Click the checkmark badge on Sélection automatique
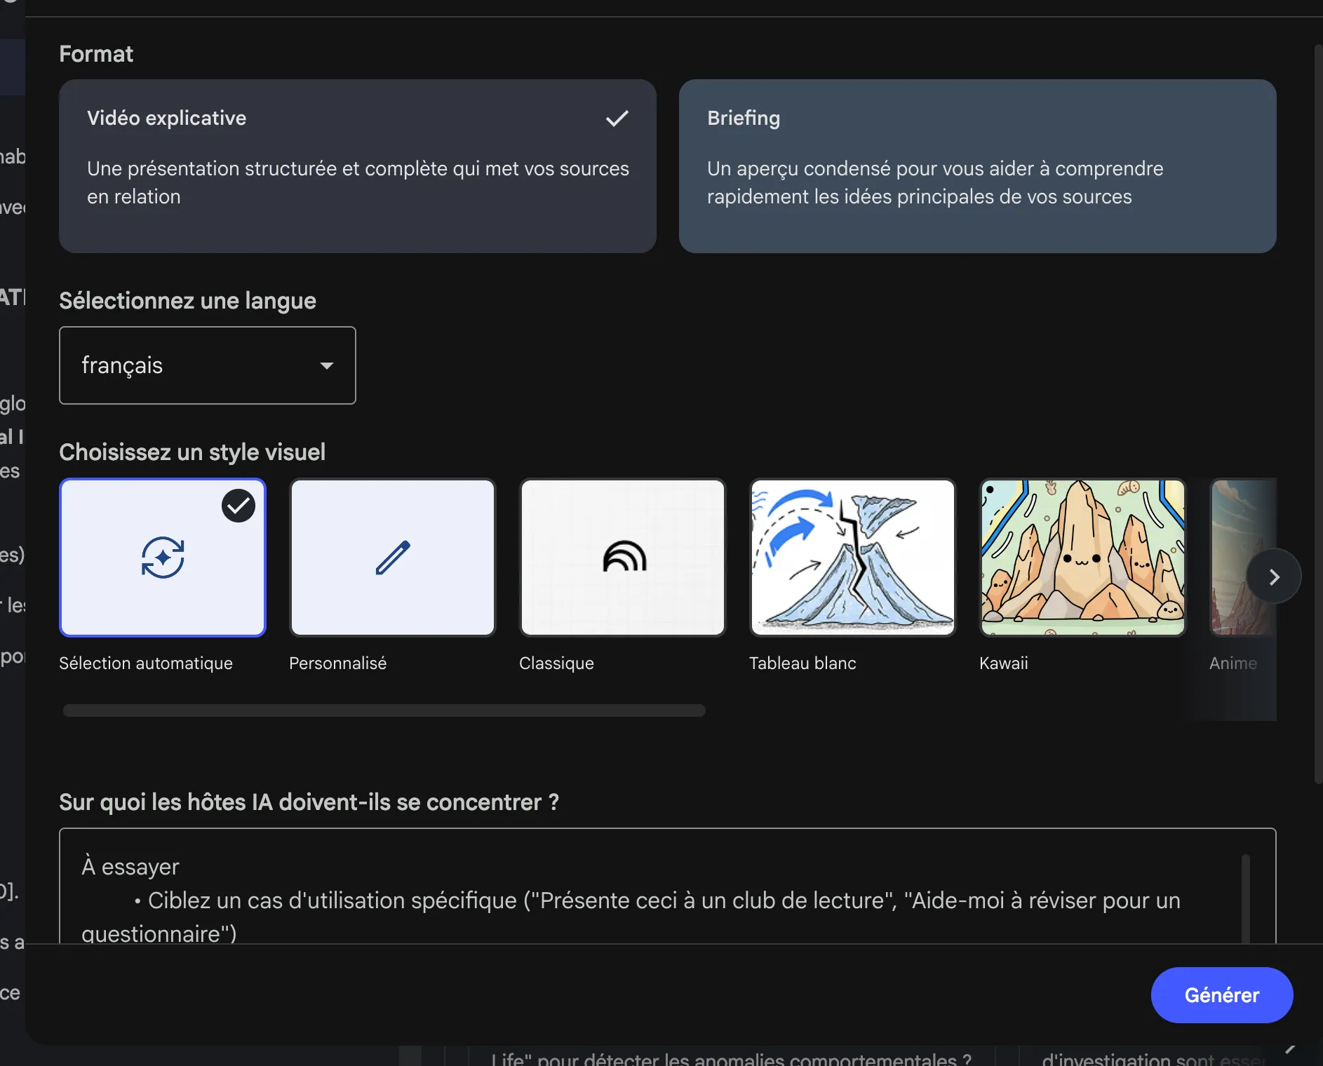The height and width of the screenshot is (1066, 1323). pyautogui.click(x=239, y=505)
